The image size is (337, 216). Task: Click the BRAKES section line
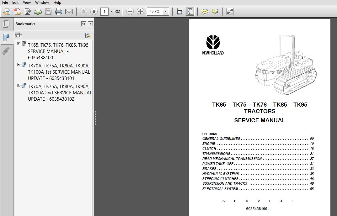[x=258, y=169]
